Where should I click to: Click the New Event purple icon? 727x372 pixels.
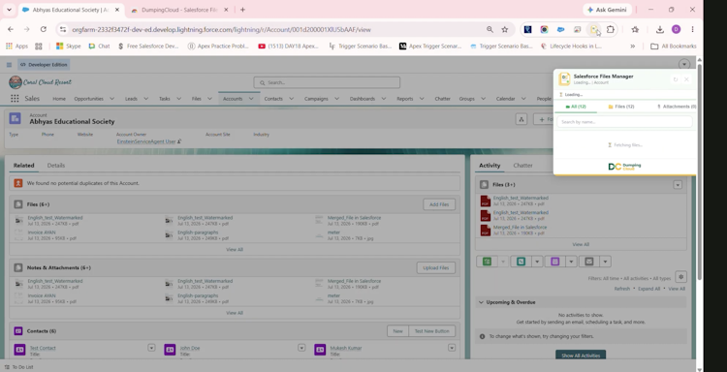pyautogui.click(x=555, y=262)
